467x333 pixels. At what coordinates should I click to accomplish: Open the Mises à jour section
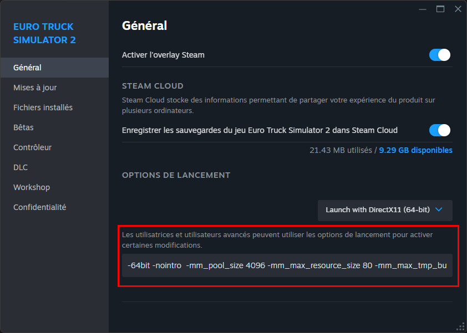[x=54, y=88]
